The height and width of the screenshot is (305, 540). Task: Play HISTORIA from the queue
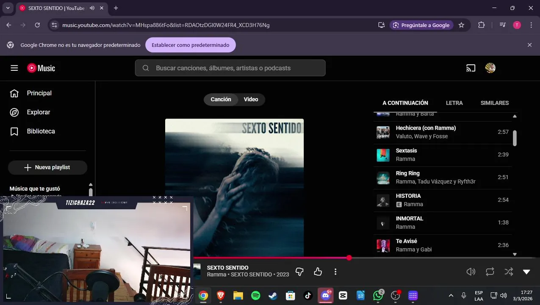tap(443, 200)
